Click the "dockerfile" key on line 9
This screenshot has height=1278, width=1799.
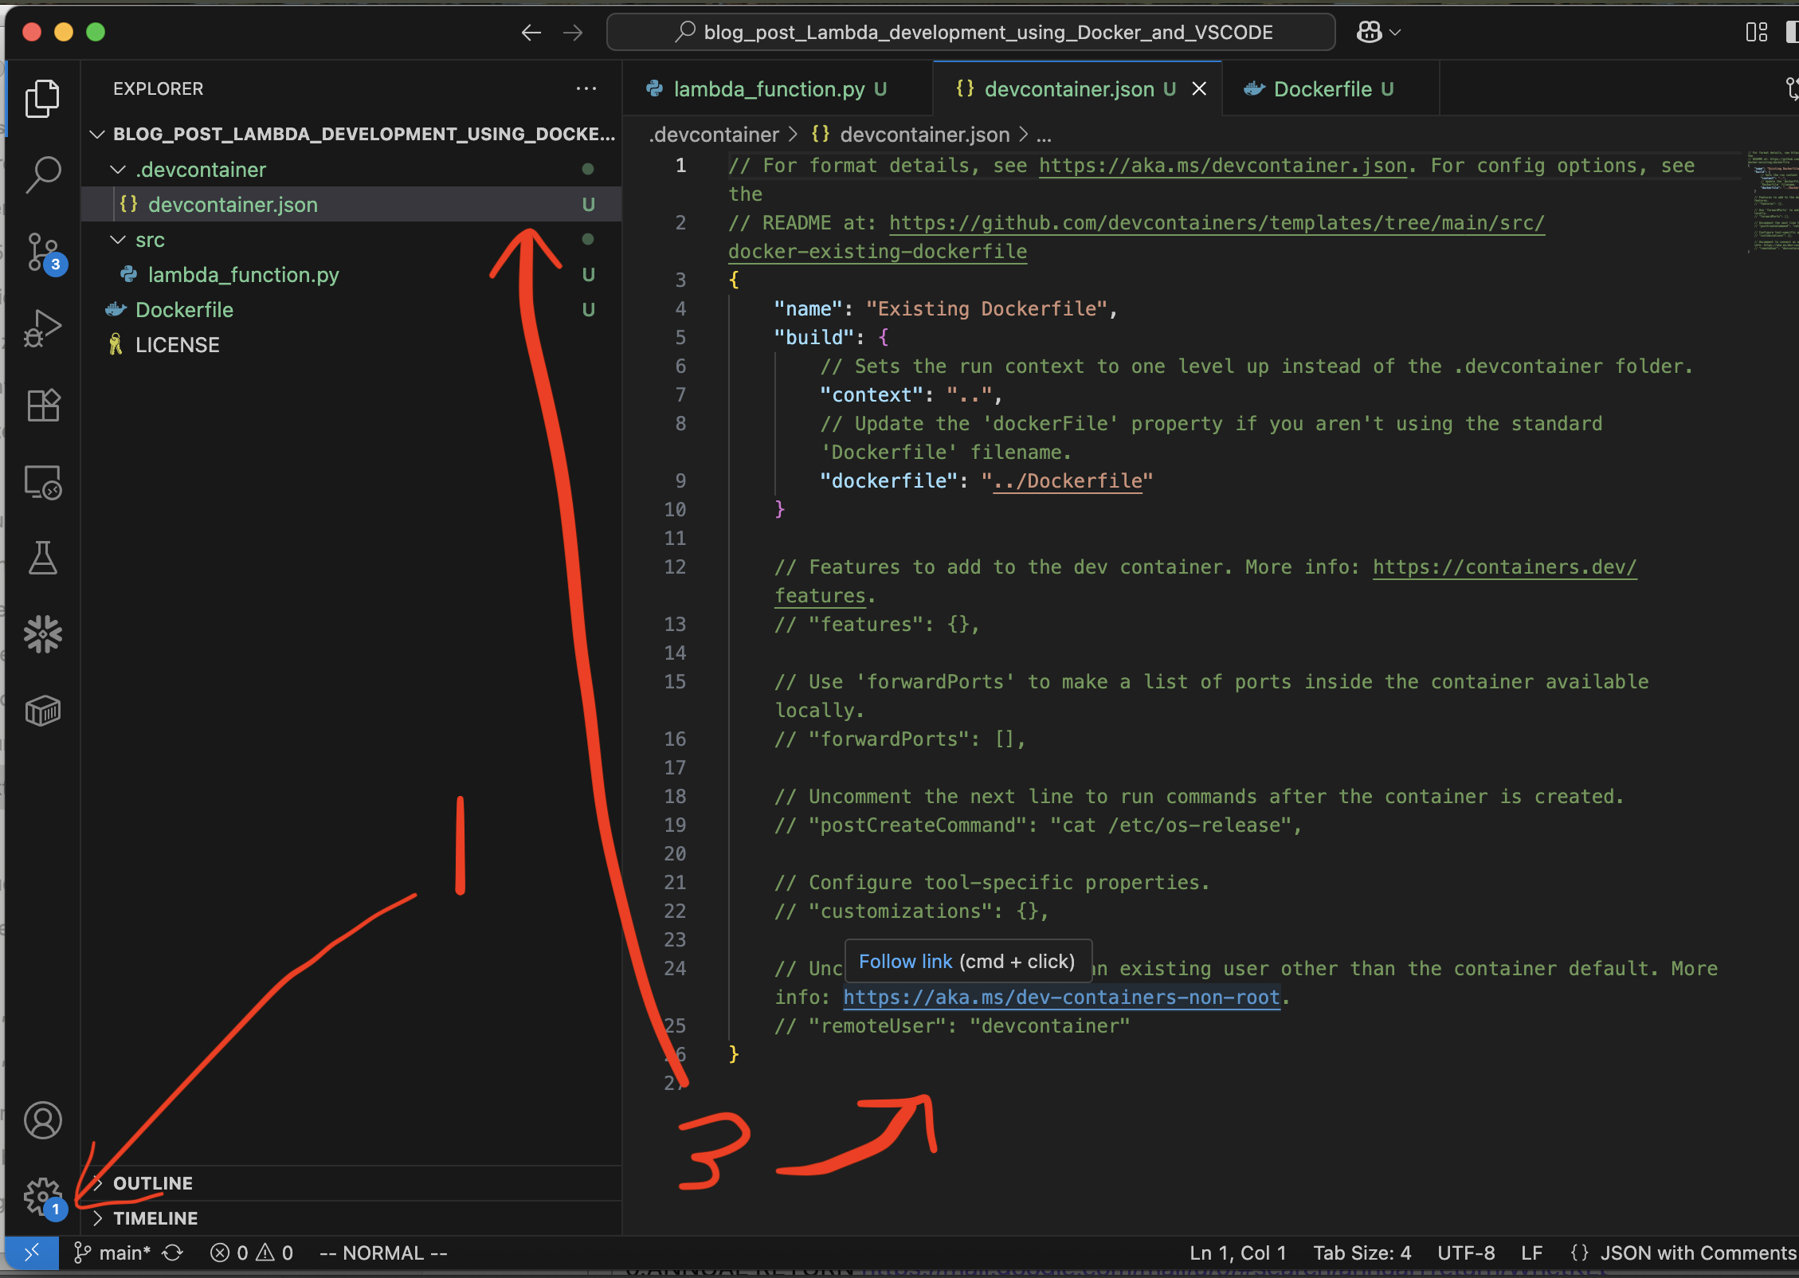point(889,481)
